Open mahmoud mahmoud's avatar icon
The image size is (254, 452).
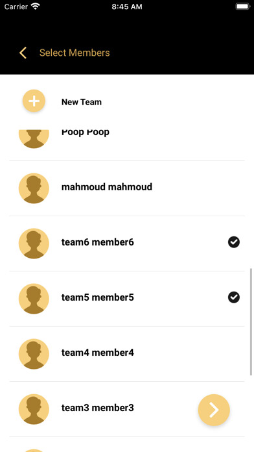34,188
